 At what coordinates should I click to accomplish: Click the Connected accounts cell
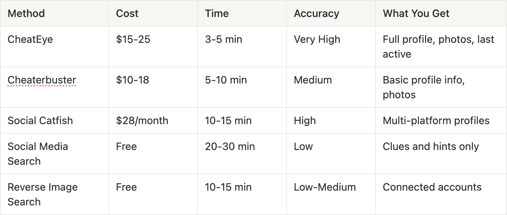(x=432, y=187)
